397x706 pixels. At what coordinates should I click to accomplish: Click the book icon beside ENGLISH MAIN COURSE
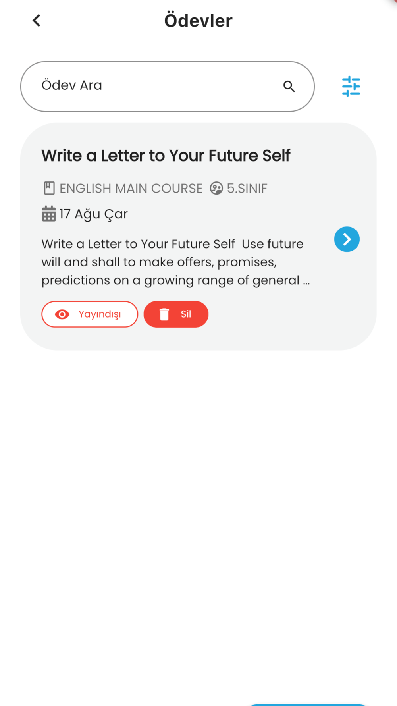coord(49,188)
